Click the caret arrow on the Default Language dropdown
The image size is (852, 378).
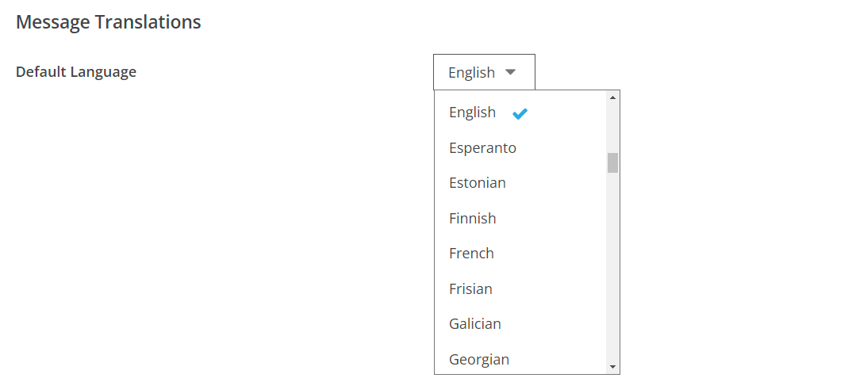[x=509, y=71]
